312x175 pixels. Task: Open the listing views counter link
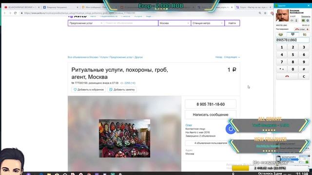click(130, 83)
